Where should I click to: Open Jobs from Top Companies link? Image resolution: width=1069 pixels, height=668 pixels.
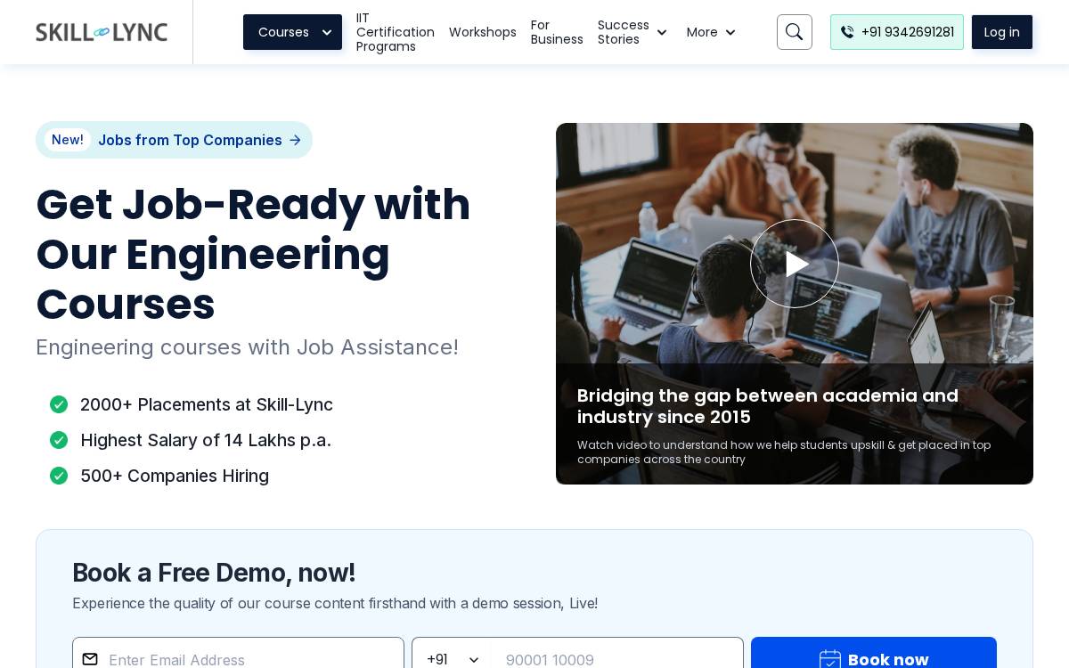tap(174, 140)
